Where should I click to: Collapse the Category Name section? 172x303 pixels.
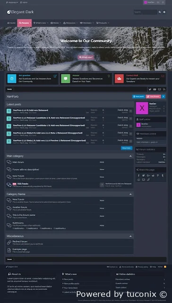(x=130, y=194)
